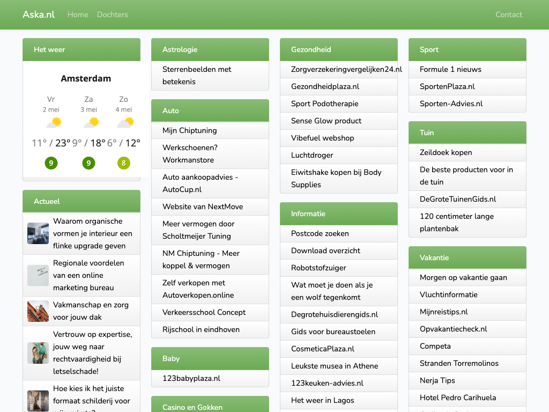549x412 pixels.
Task: Open 'Download overzicht' link
Action: click(325, 251)
